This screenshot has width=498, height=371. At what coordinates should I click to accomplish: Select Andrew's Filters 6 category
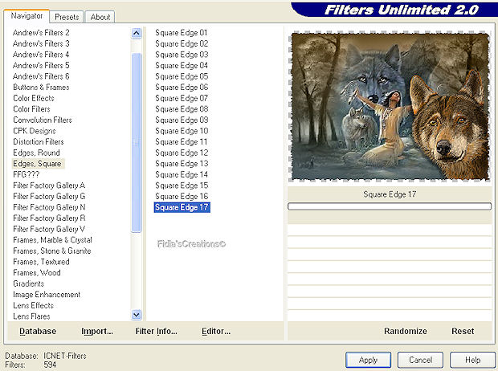(x=41, y=76)
